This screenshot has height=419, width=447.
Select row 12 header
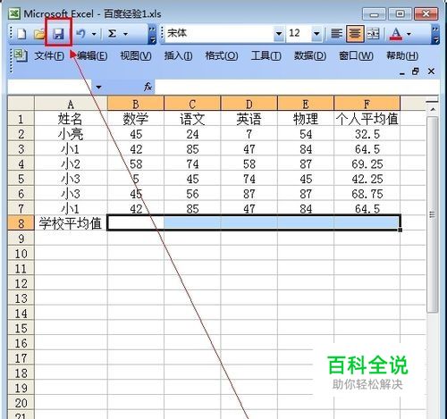(x=21, y=283)
